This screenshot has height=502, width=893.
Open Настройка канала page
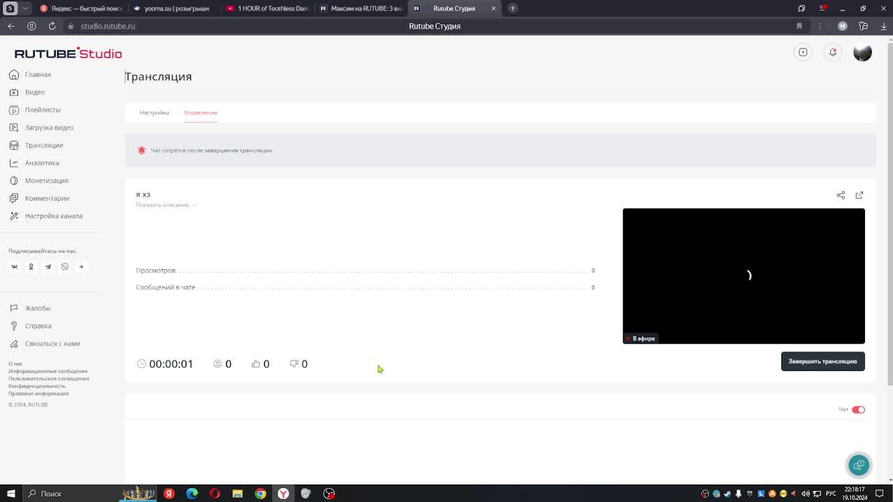pos(46,216)
